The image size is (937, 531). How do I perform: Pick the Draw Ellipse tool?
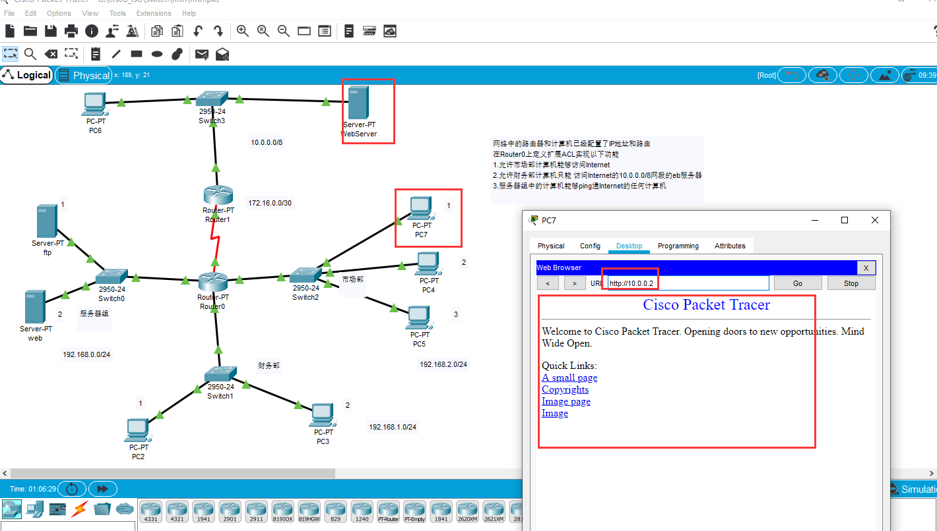point(157,54)
